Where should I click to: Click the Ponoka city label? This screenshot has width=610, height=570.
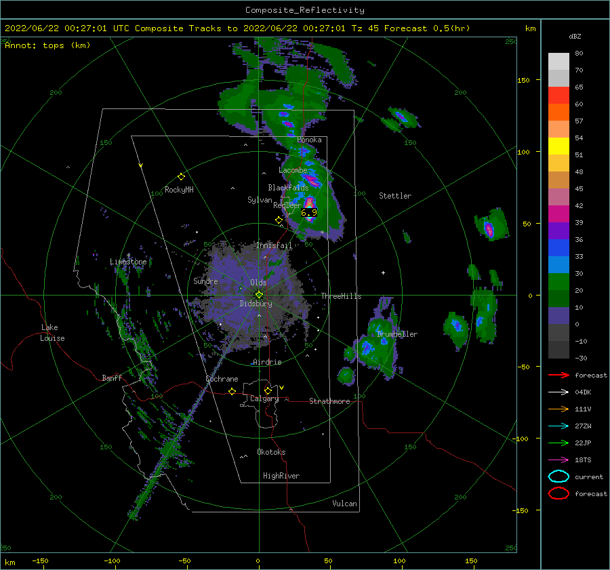coord(309,140)
